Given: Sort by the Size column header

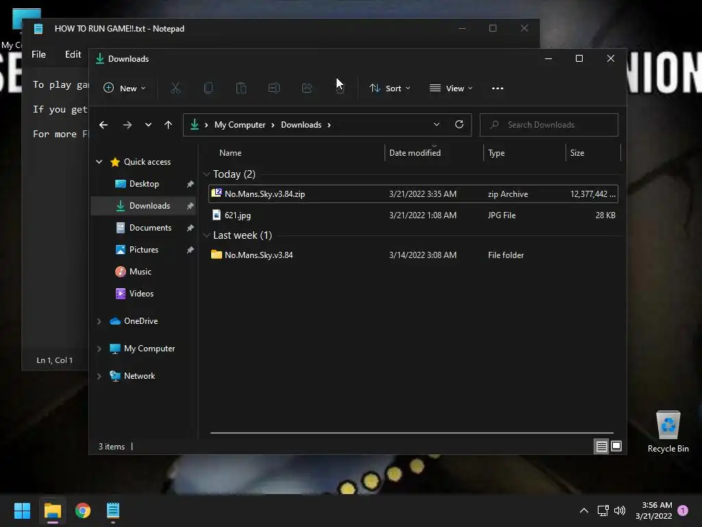Looking at the screenshot, I should tap(577, 152).
